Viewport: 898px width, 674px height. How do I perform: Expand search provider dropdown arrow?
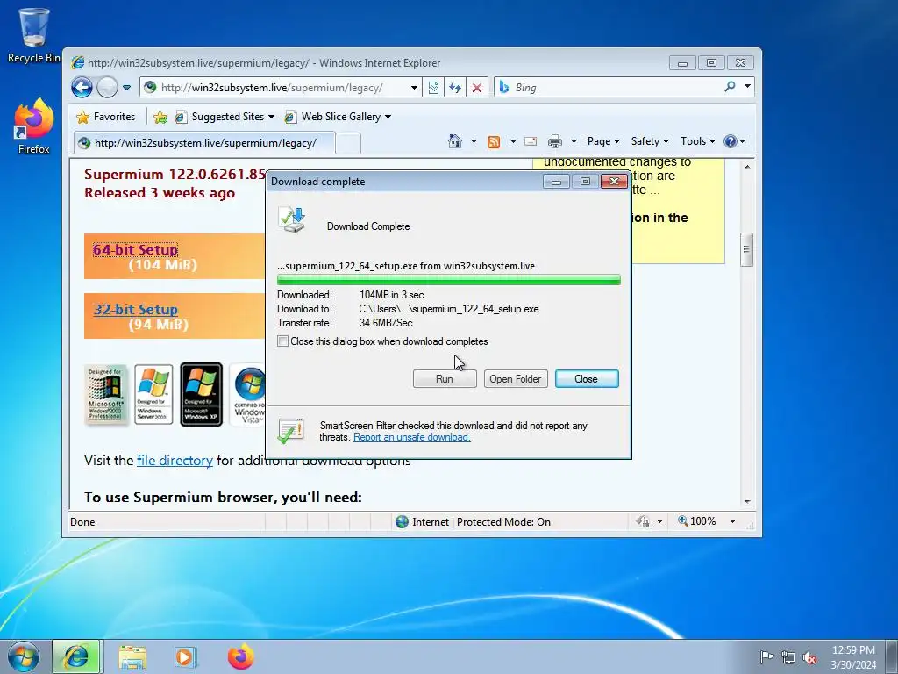747,87
